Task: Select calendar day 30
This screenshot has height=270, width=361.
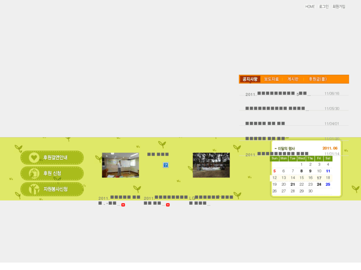Action: 310,191
